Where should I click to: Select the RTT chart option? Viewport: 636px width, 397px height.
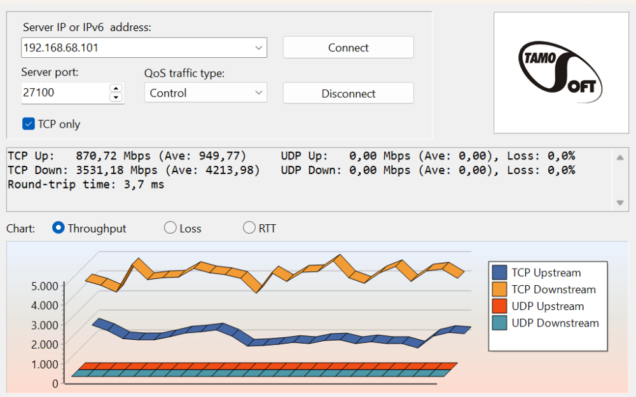pyautogui.click(x=249, y=228)
